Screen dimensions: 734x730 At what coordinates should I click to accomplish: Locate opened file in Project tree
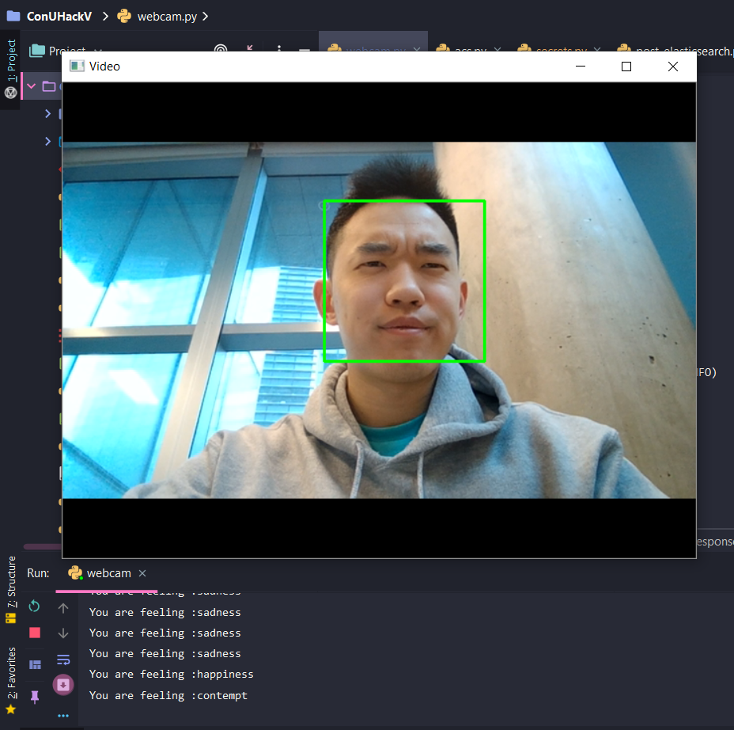pyautogui.click(x=221, y=48)
